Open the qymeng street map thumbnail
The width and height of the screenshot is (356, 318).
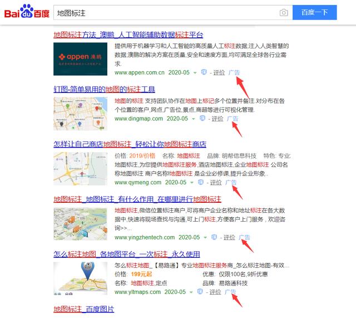[80, 169]
